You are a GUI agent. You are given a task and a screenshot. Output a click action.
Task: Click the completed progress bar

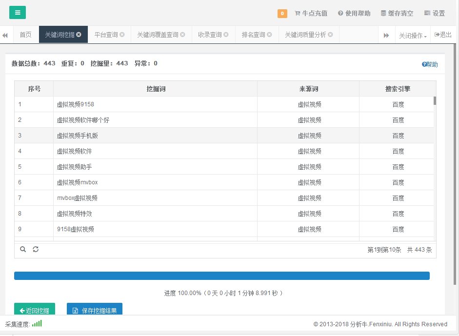(x=222, y=276)
